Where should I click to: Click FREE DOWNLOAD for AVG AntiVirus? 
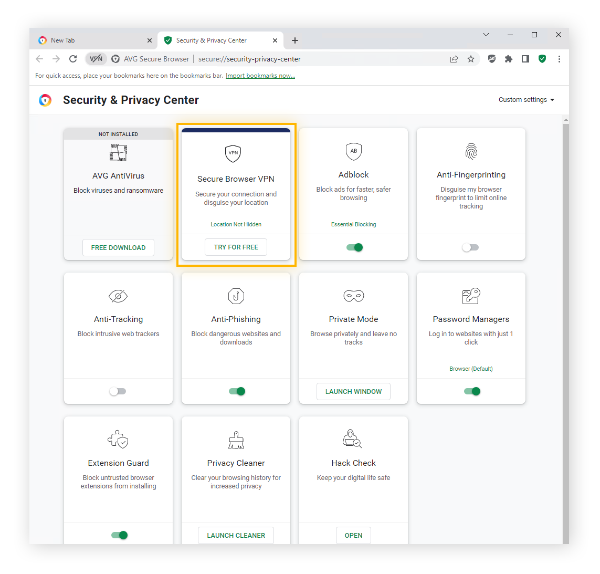[118, 247]
